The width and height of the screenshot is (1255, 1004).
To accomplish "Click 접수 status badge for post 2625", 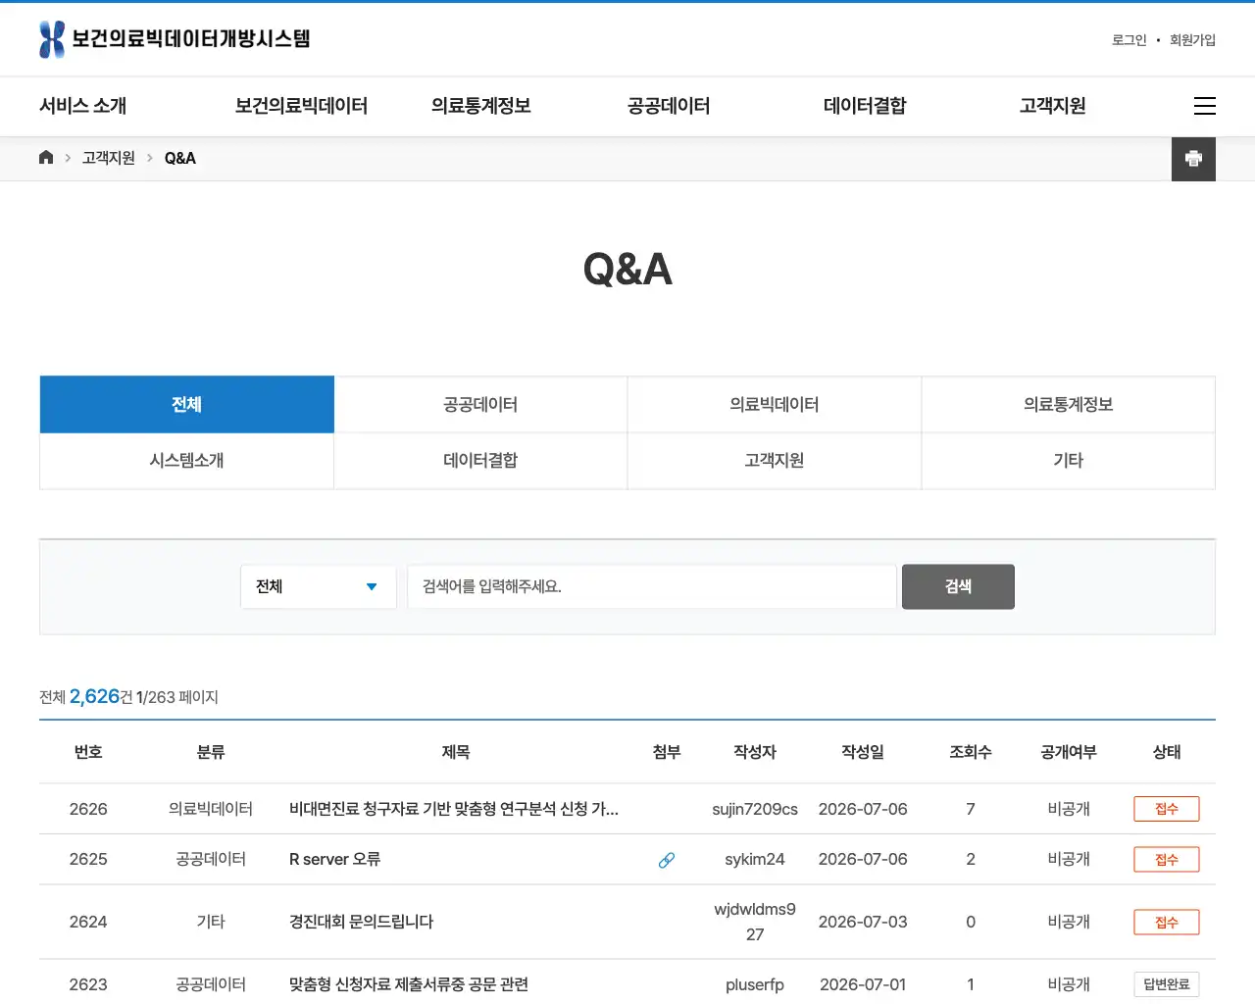I will (x=1167, y=860).
